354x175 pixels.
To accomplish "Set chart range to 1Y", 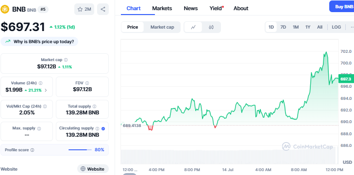I will 308,27.
